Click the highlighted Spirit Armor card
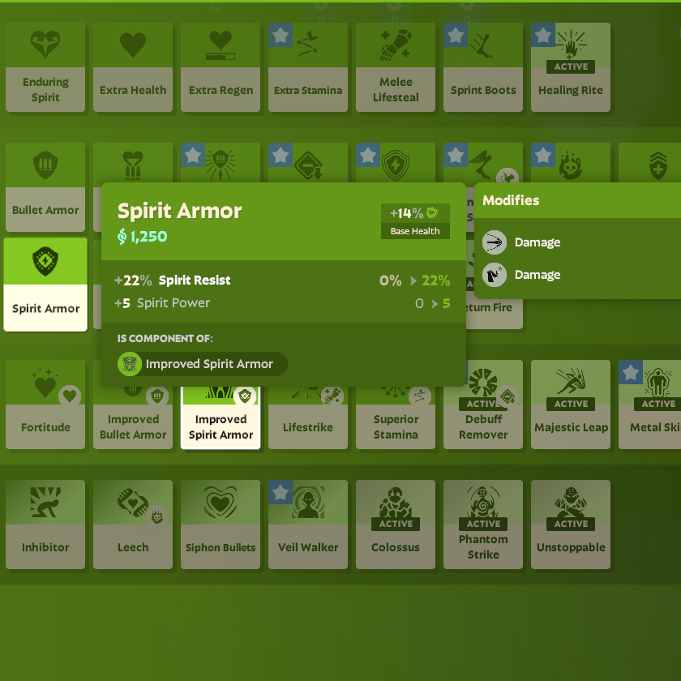 tap(45, 284)
